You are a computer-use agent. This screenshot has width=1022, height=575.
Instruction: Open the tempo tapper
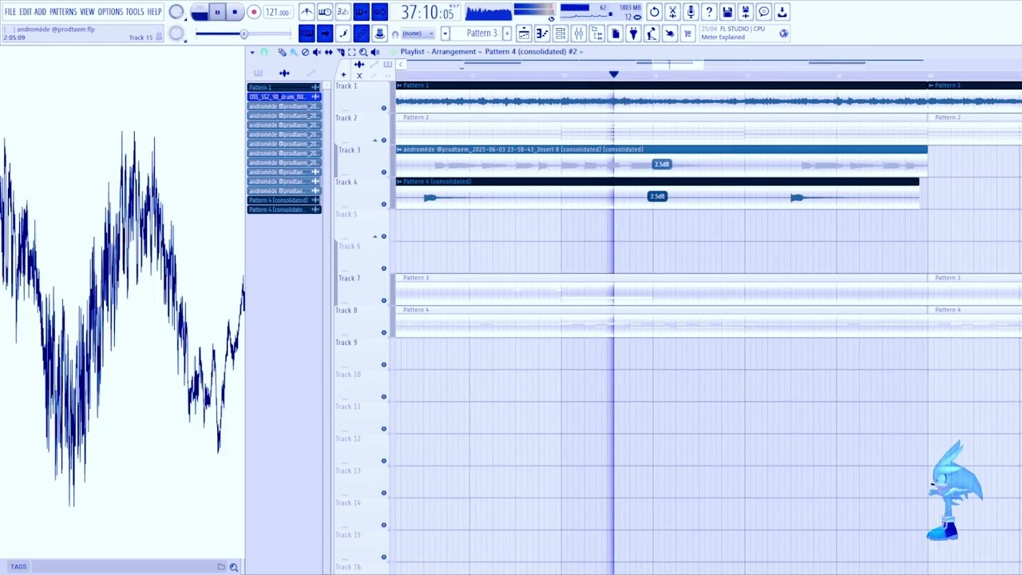[x=652, y=34]
